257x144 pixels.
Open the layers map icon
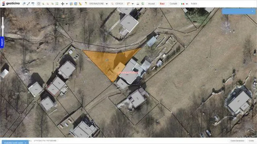[71, 4]
